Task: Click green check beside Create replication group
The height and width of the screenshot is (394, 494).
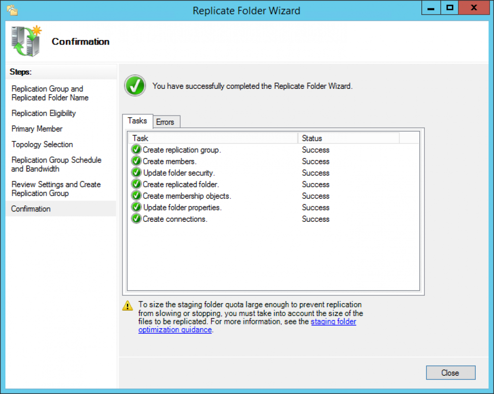Action: 136,150
